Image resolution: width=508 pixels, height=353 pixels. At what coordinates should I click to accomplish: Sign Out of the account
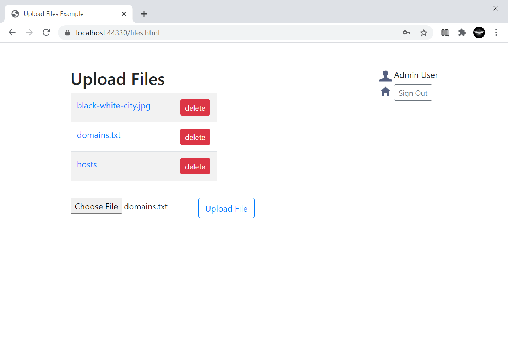(x=413, y=93)
